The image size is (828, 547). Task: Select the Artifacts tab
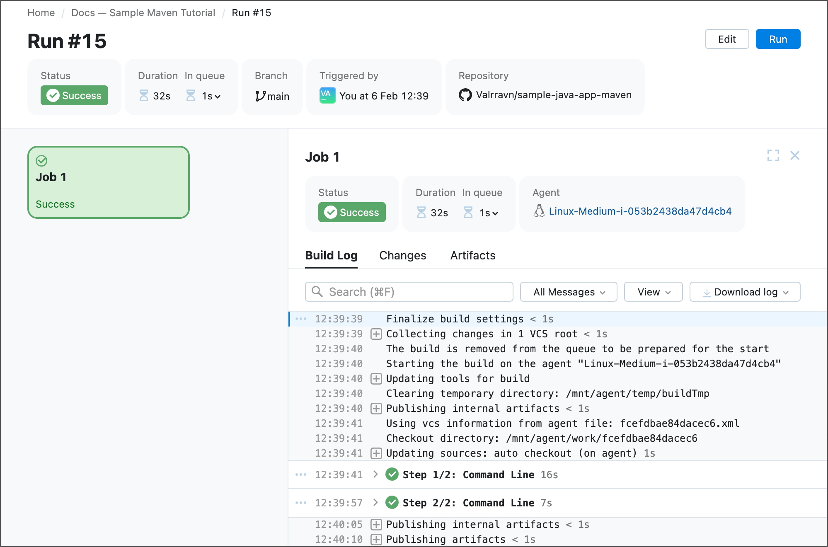(473, 255)
